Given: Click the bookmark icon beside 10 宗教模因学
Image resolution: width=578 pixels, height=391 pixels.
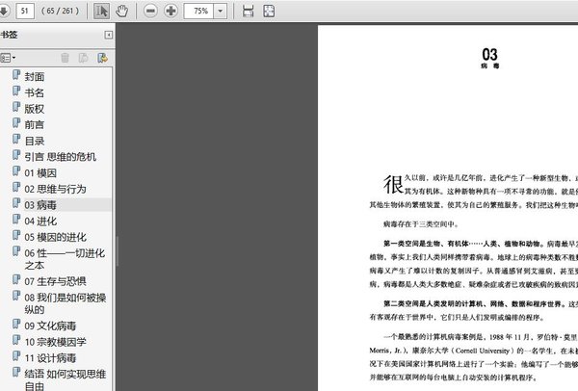Looking at the screenshot, I should [16, 340].
